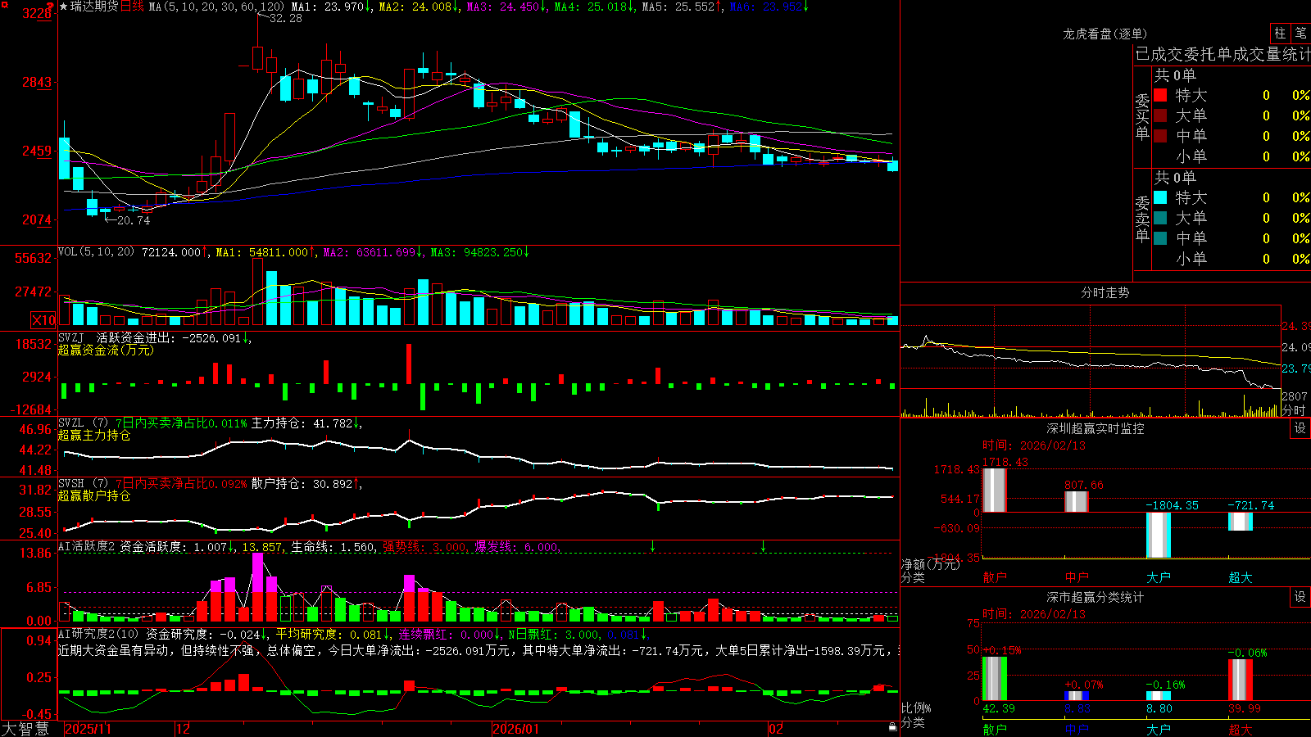Screen dimensions: 1311x737
Task: Click the 大户 8.80 ratio bar
Action: click(x=1159, y=696)
